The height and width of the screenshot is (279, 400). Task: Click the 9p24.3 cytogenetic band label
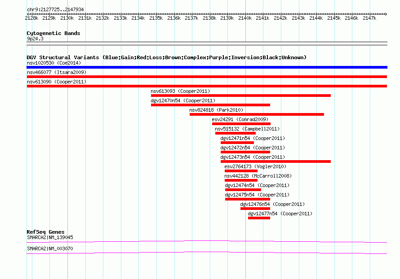[x=35, y=39]
